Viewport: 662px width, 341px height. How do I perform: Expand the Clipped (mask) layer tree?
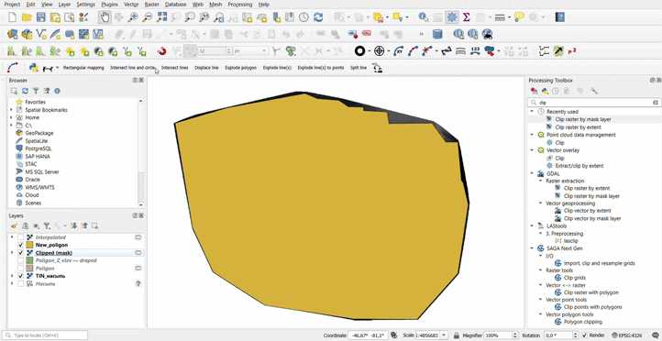12,252
